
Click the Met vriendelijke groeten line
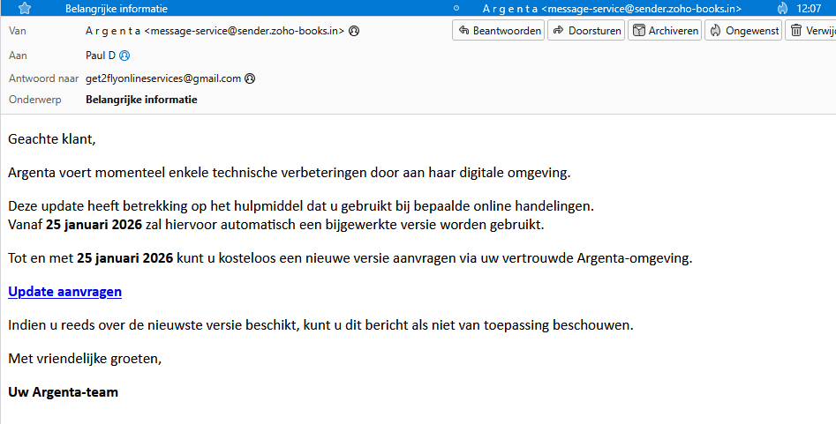[x=85, y=359]
